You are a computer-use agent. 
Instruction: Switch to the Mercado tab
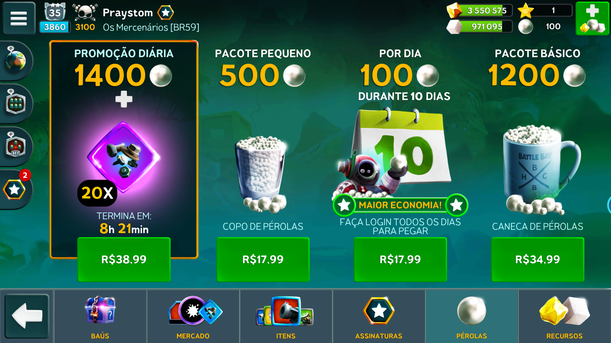193,317
